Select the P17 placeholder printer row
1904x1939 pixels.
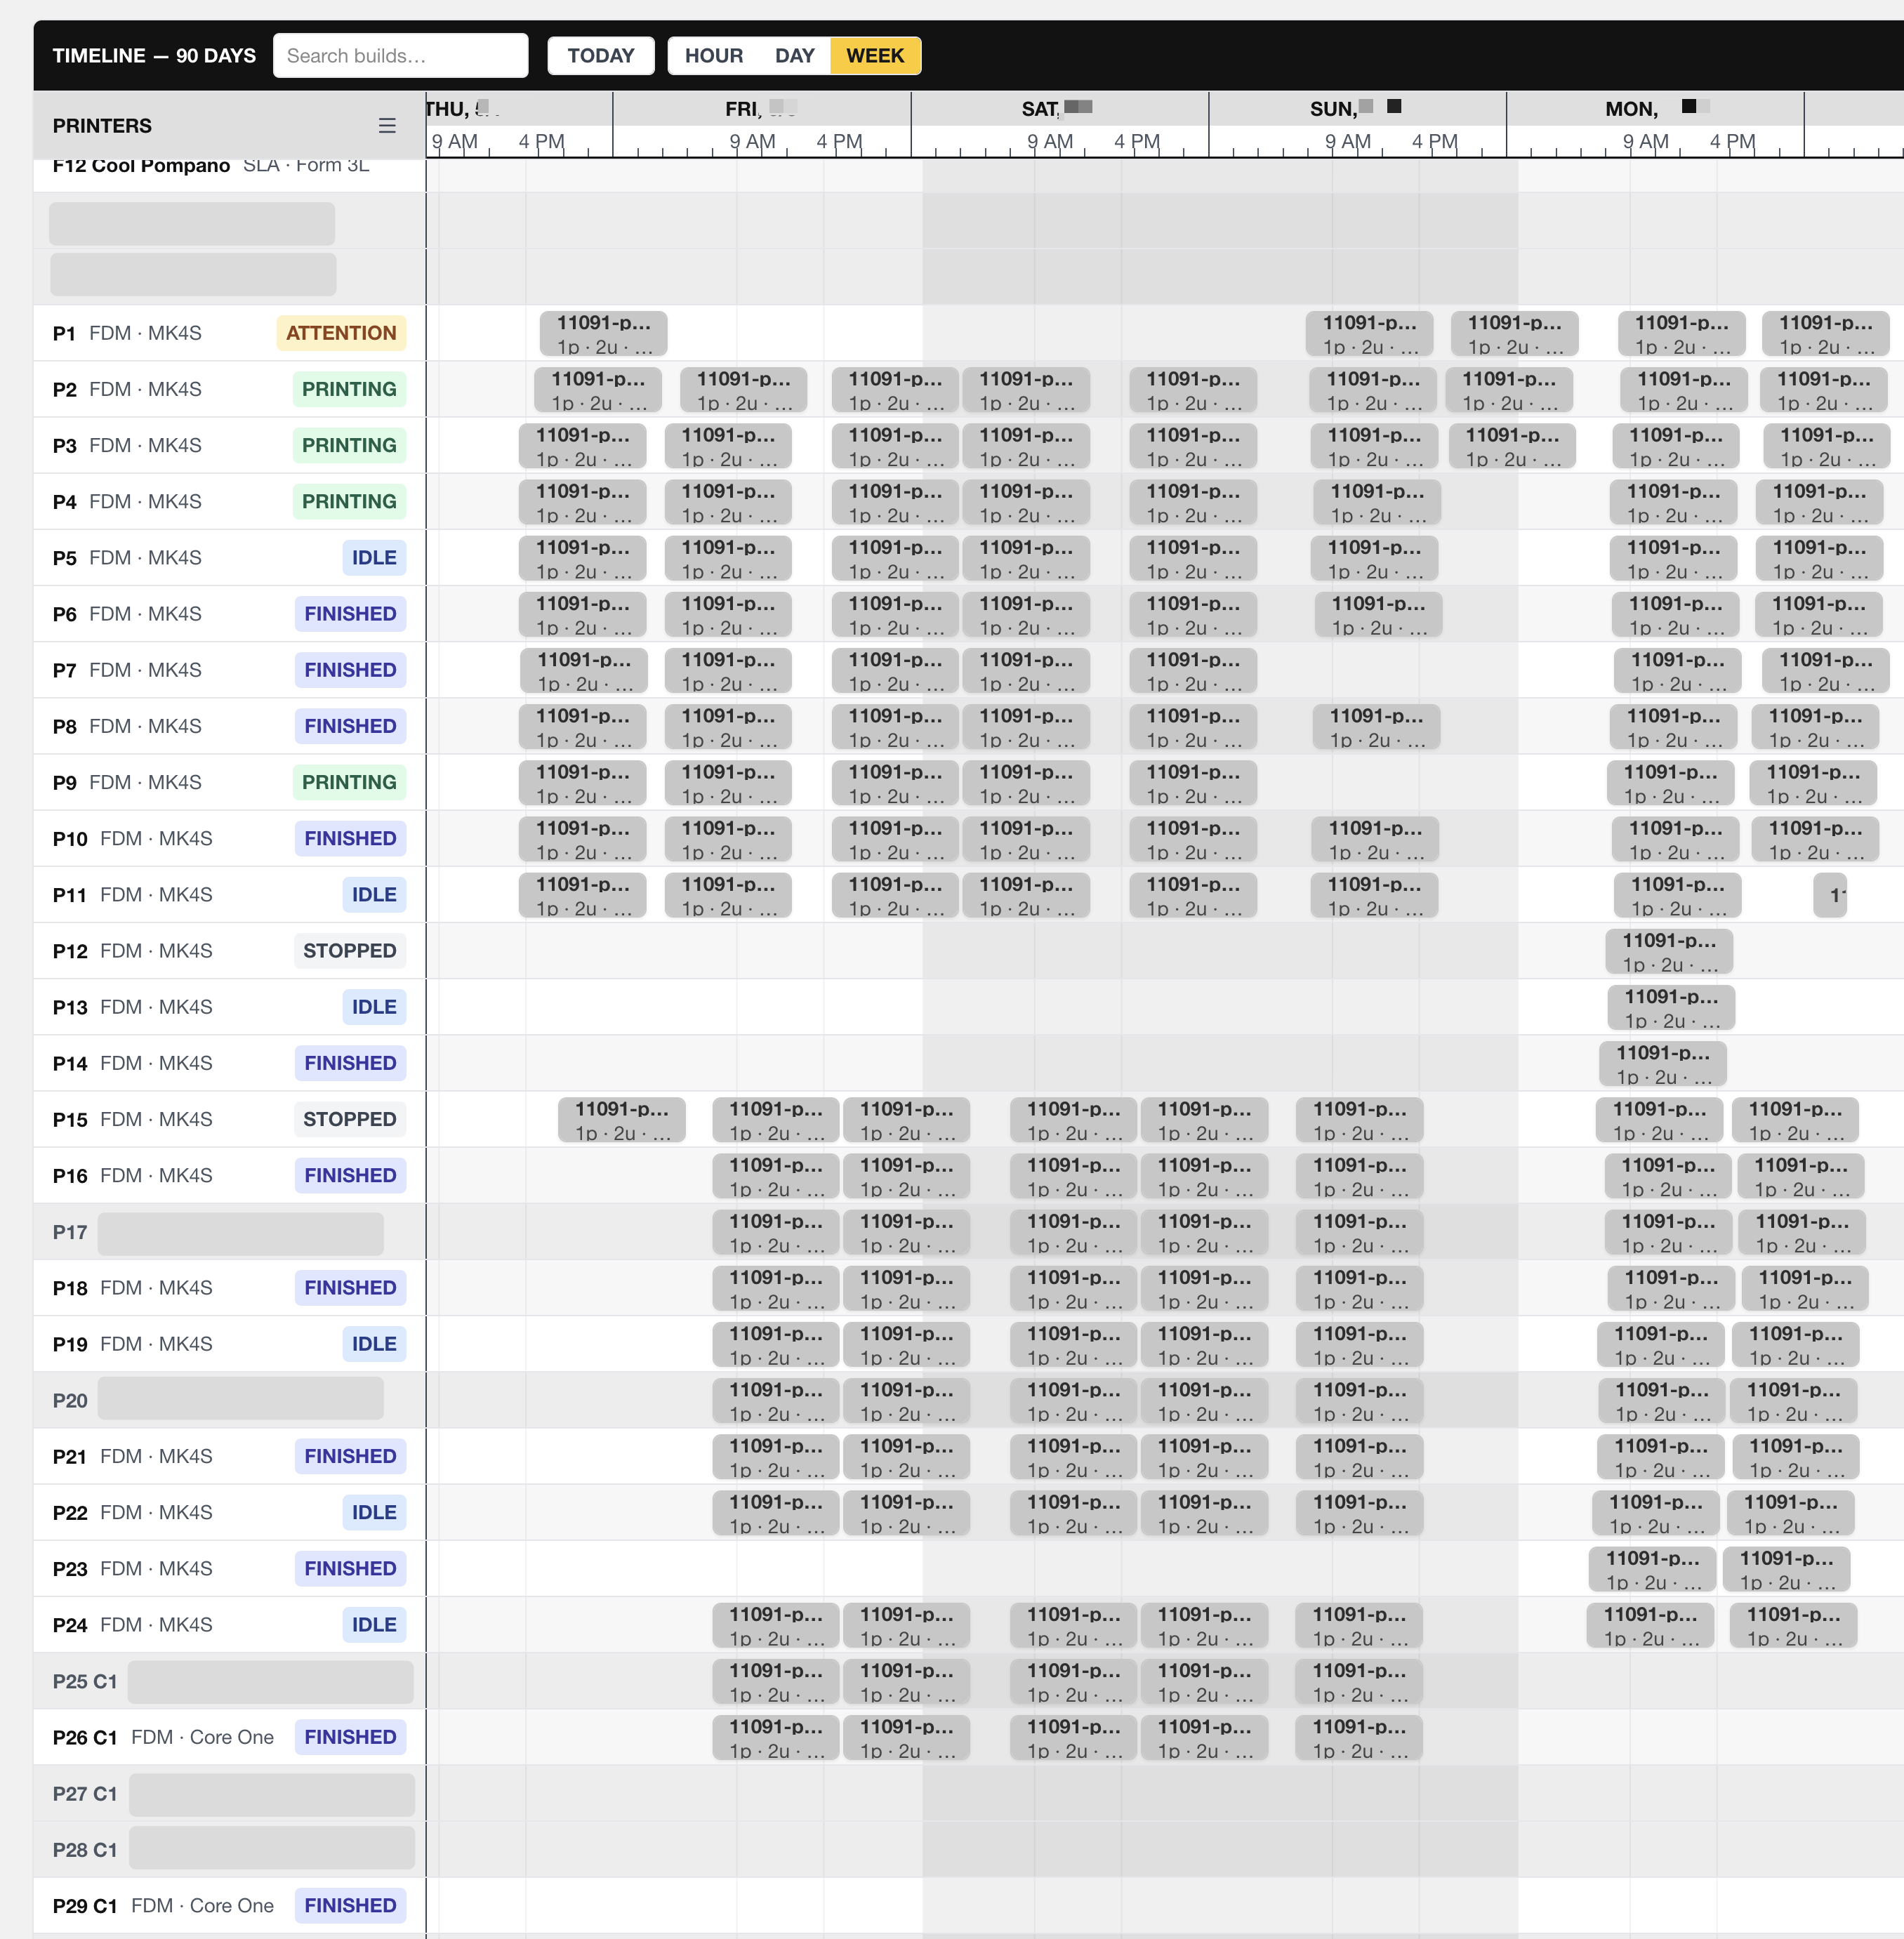(229, 1232)
